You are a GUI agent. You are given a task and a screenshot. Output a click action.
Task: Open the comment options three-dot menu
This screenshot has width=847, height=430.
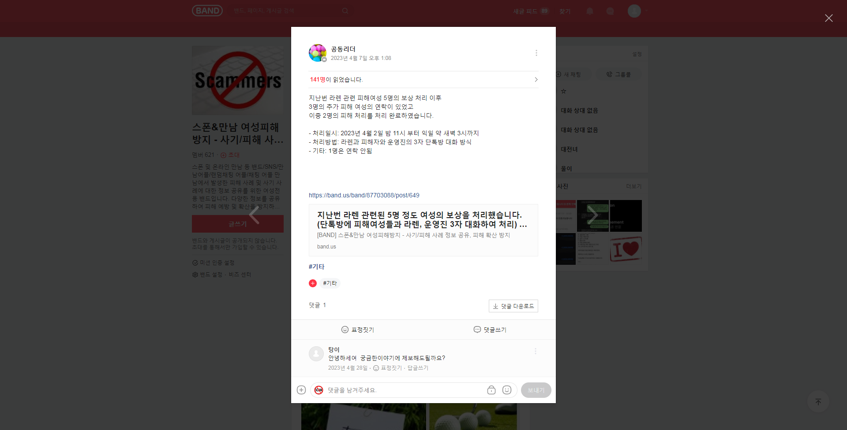(535, 351)
